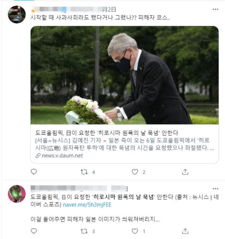The image size is (225, 239).
Task: Like the first tweet with 2 likes
Action: point(135,172)
